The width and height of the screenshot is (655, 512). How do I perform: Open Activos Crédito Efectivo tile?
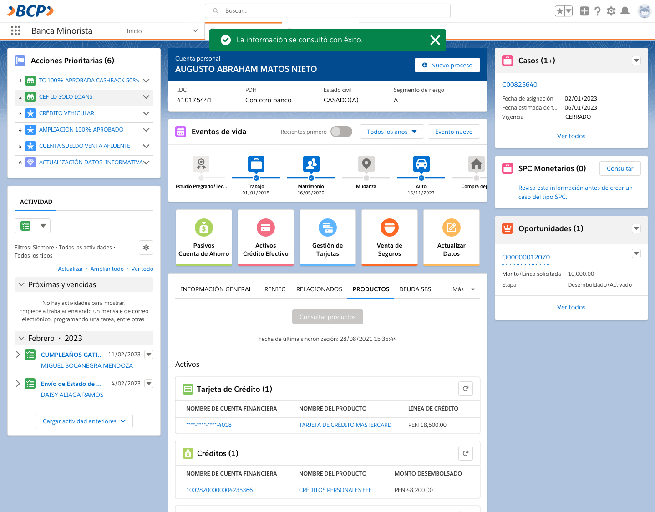pyautogui.click(x=266, y=237)
